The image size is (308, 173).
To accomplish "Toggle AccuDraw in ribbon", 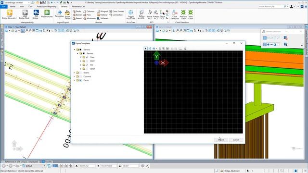I will coord(130,14).
